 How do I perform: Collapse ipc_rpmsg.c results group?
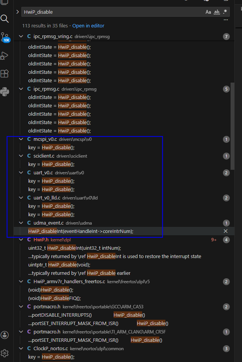point(21,89)
